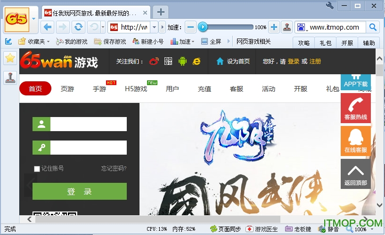Click the star favorites sidebar icon

pos(10,58)
